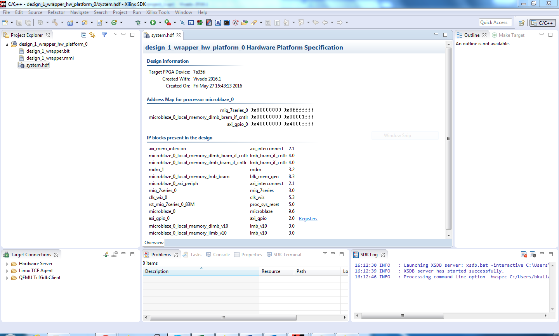Click the new C++ class icon

click(x=114, y=22)
